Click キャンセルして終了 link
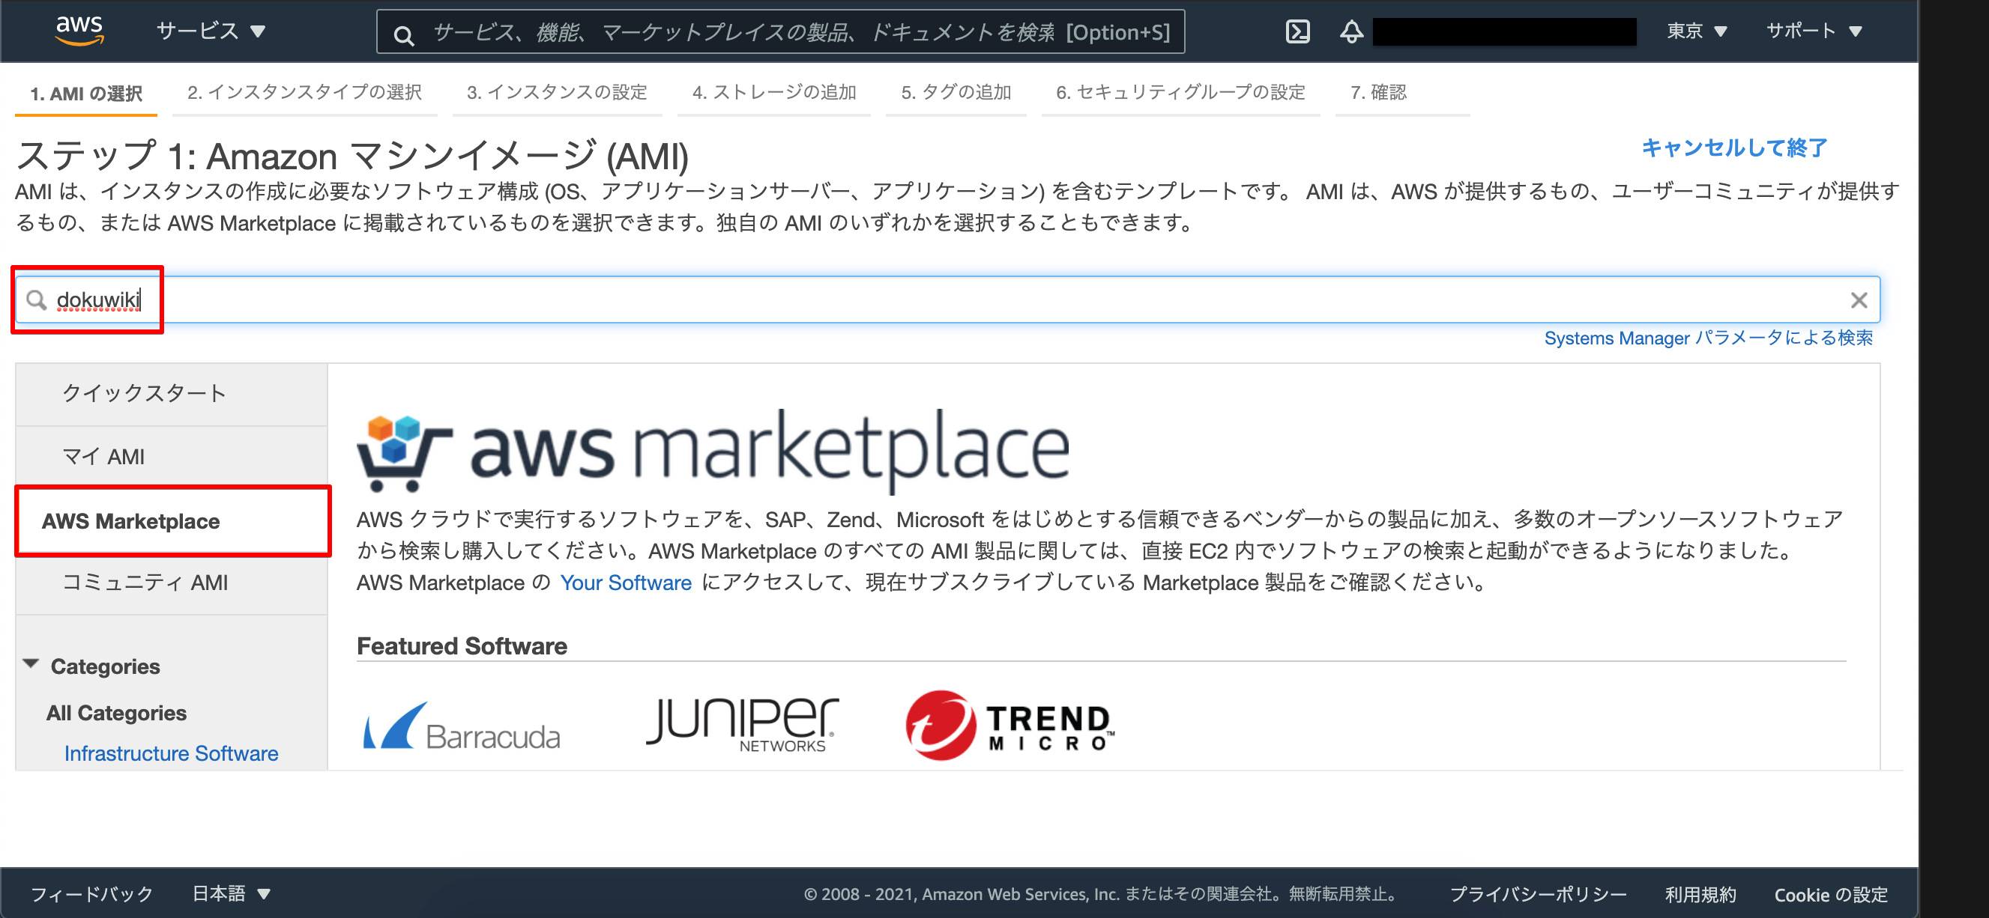The height and width of the screenshot is (918, 1989). click(x=1734, y=148)
